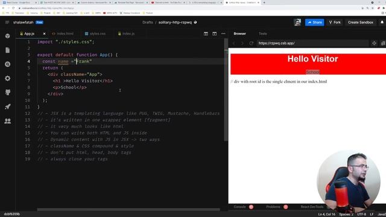
Task: Open the Explorer file icon in sidebar
Action: 8,50
